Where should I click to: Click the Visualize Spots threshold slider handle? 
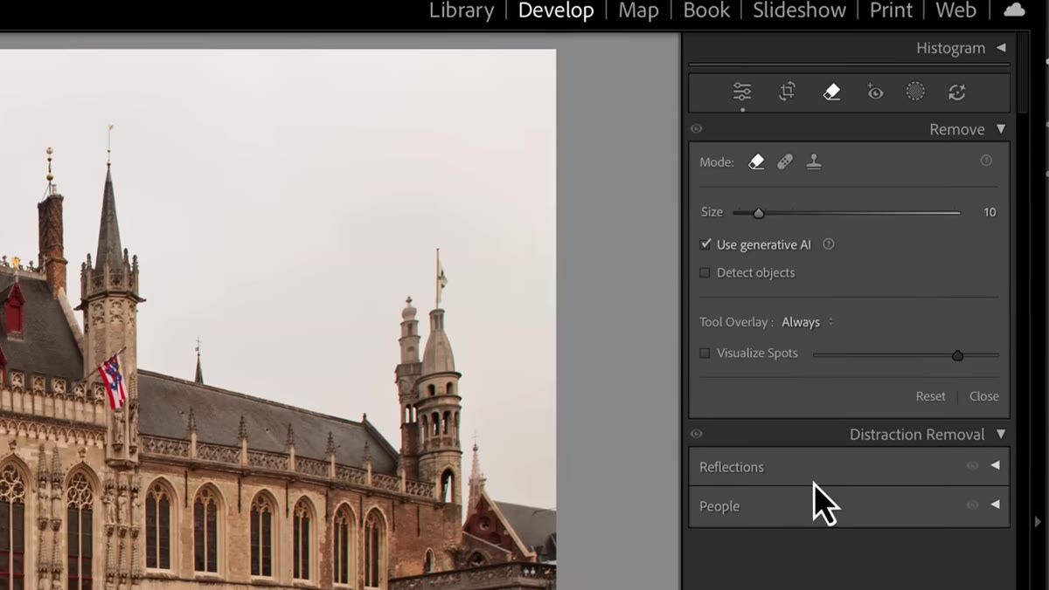pyautogui.click(x=957, y=355)
